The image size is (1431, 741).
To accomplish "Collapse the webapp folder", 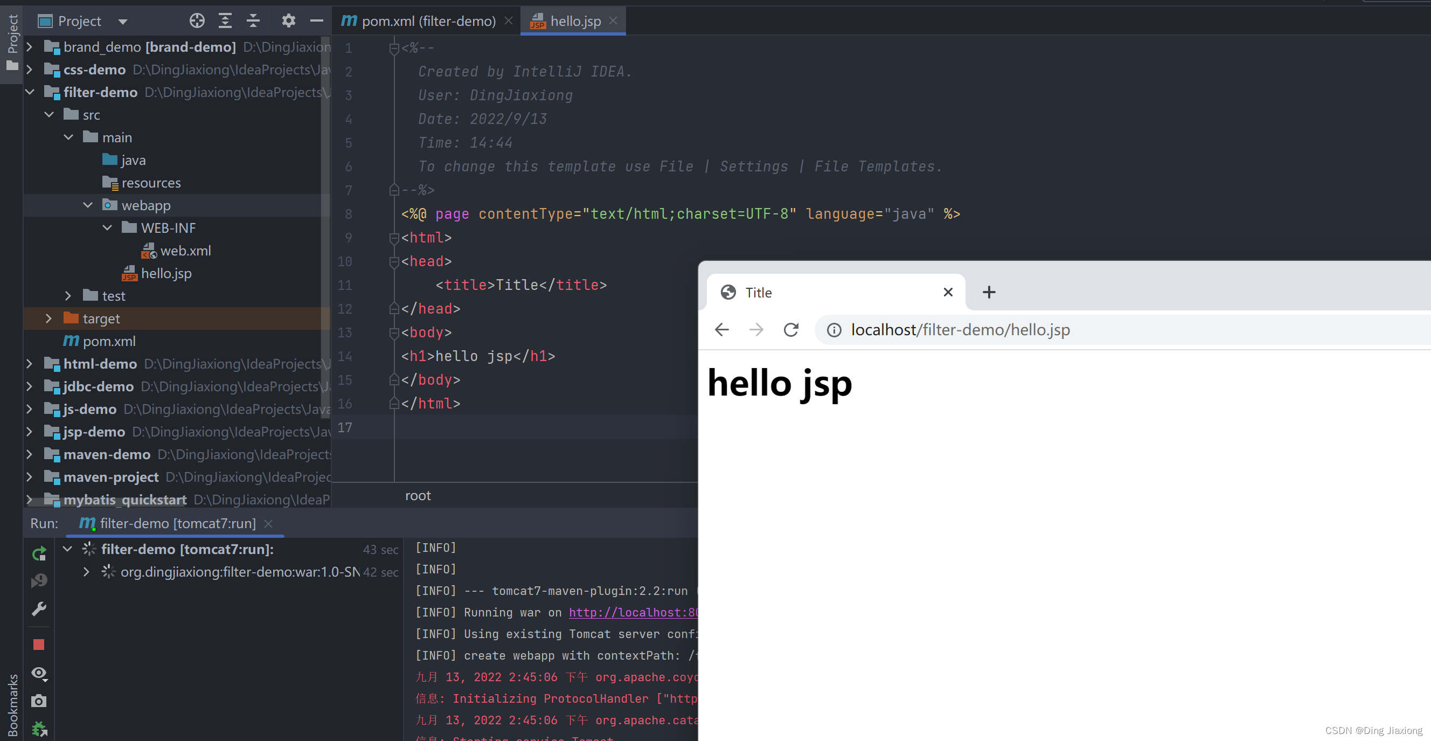I will tap(88, 205).
